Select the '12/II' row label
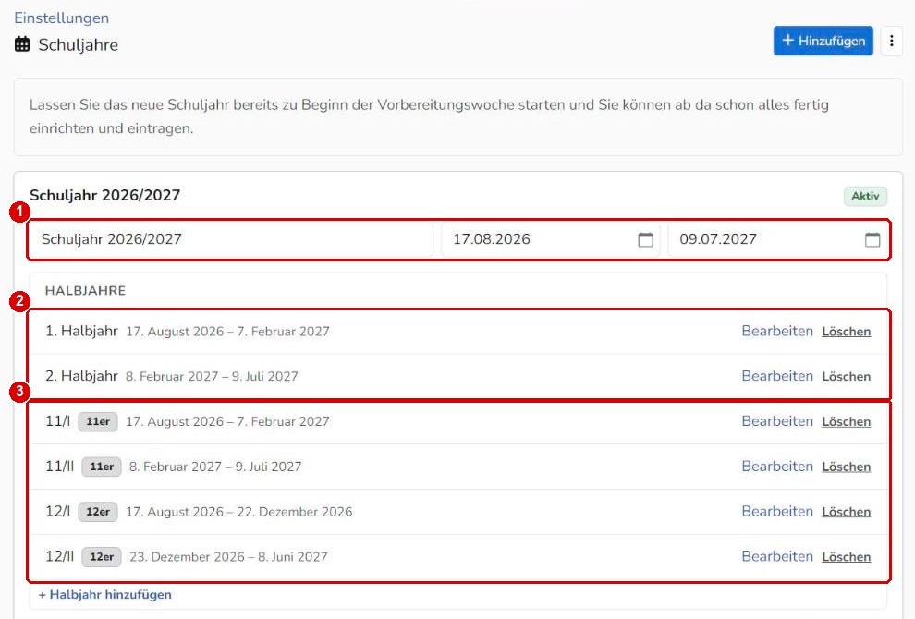Screen dimensions: 915x619 pyautogui.click(x=59, y=556)
